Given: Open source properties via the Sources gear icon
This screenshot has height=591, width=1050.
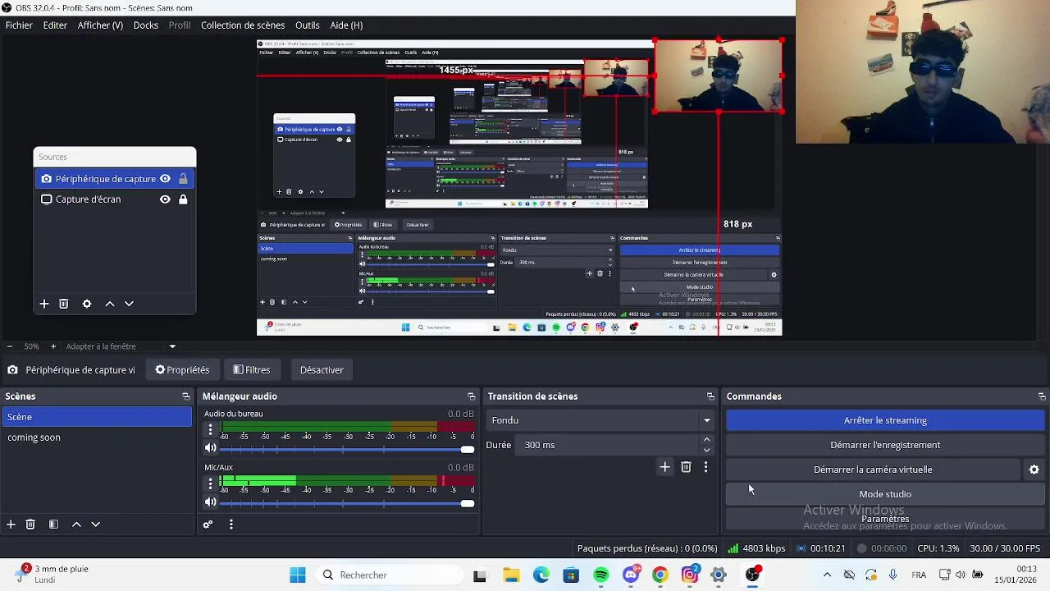Looking at the screenshot, I should (x=87, y=304).
